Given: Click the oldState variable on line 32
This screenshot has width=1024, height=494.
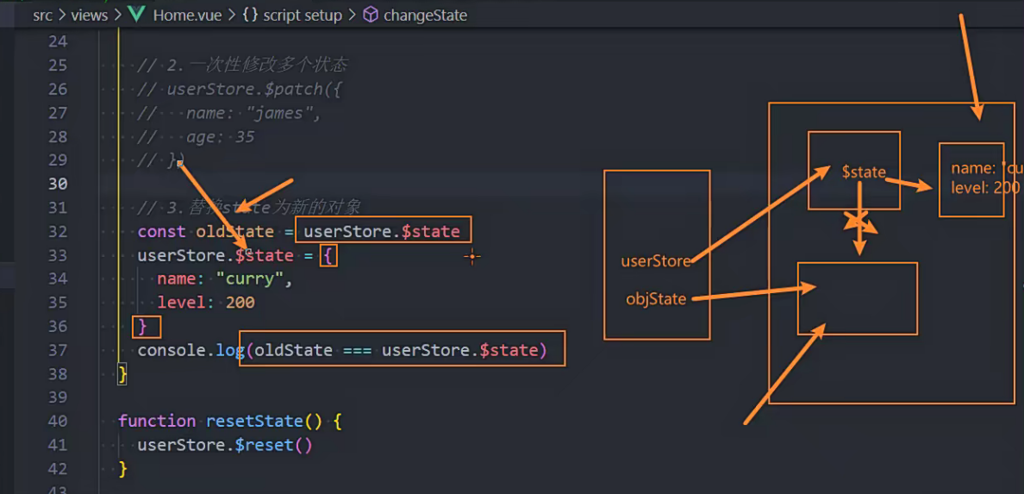Looking at the screenshot, I should tap(234, 231).
